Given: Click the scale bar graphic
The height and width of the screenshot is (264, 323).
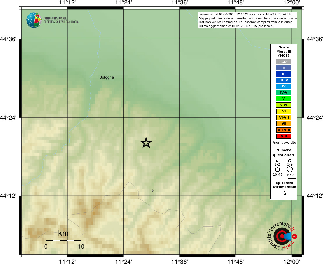Looking at the screenshot, I should pyautogui.click(x=64, y=241).
